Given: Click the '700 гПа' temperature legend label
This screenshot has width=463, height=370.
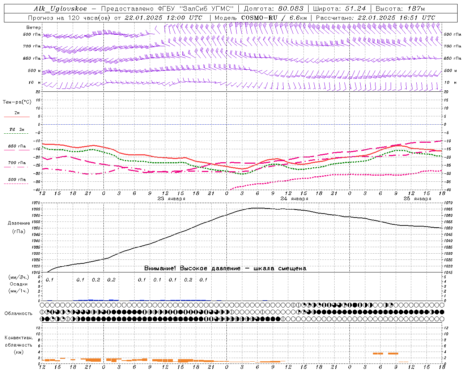Looking at the screenshot, I should 17,163.
